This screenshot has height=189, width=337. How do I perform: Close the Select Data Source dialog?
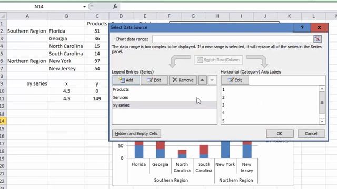[x=320, y=27]
